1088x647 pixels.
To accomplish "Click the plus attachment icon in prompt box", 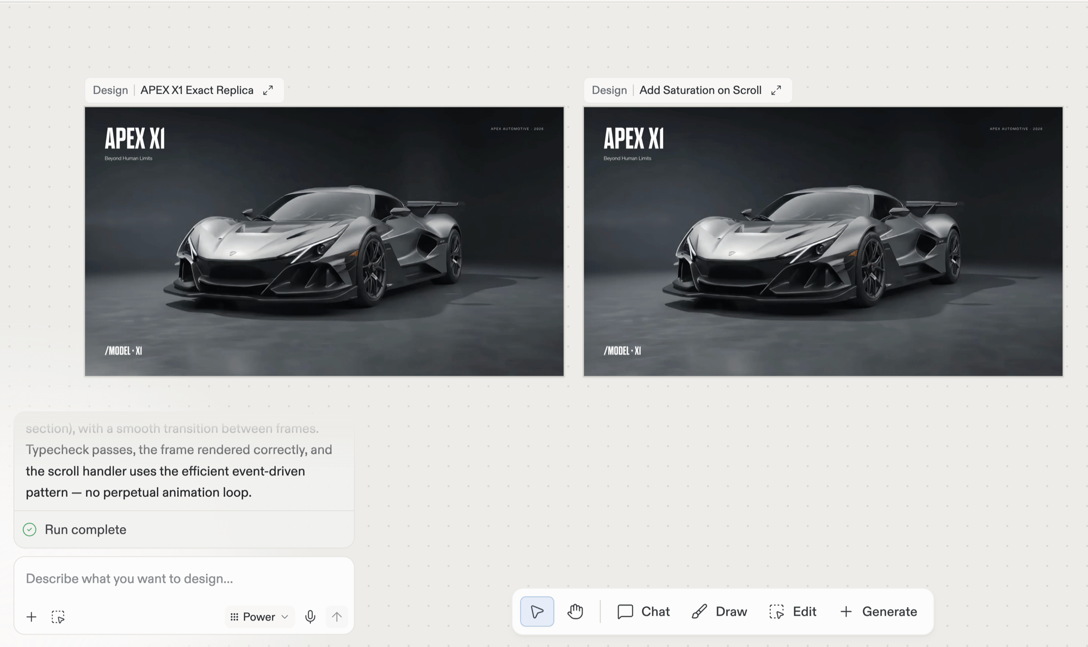I will pyautogui.click(x=32, y=617).
